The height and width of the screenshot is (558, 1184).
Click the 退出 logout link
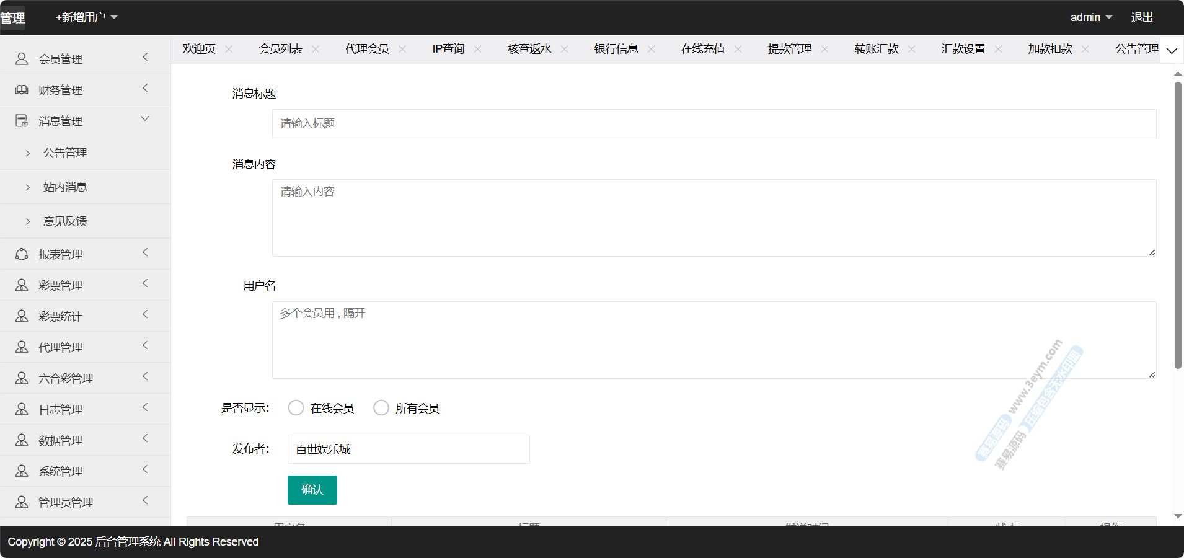1142,17
